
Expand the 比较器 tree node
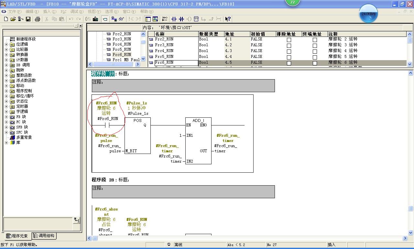click(x=6, y=49)
